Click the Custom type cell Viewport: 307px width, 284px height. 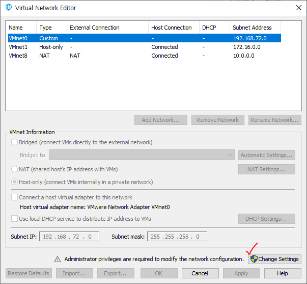point(48,38)
